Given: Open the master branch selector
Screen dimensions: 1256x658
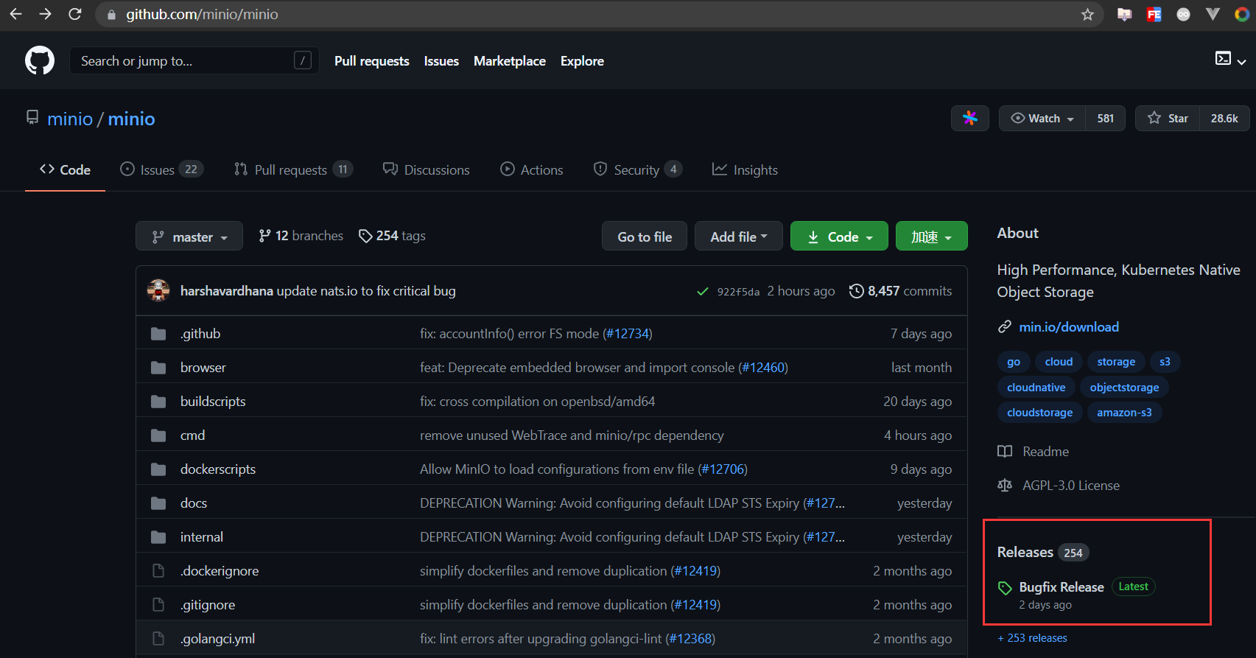Looking at the screenshot, I should (189, 237).
